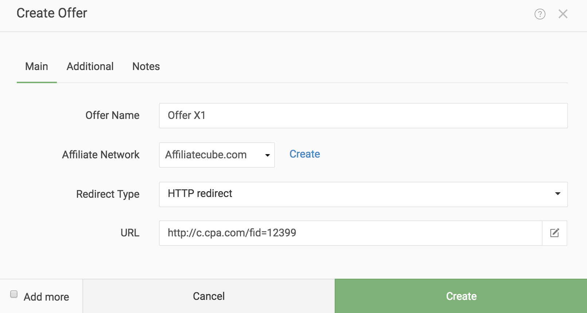This screenshot has height=313, width=587.
Task: Open the Notes tab
Action: 146,66
